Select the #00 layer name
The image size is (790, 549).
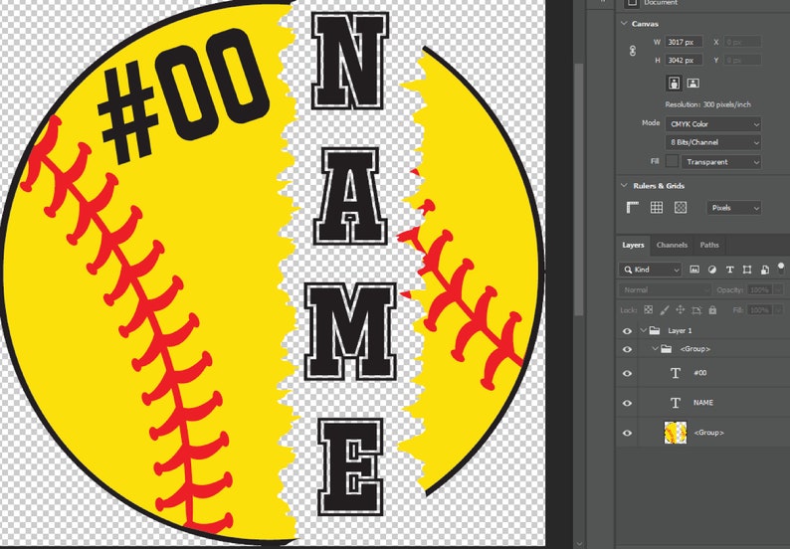[x=699, y=373]
